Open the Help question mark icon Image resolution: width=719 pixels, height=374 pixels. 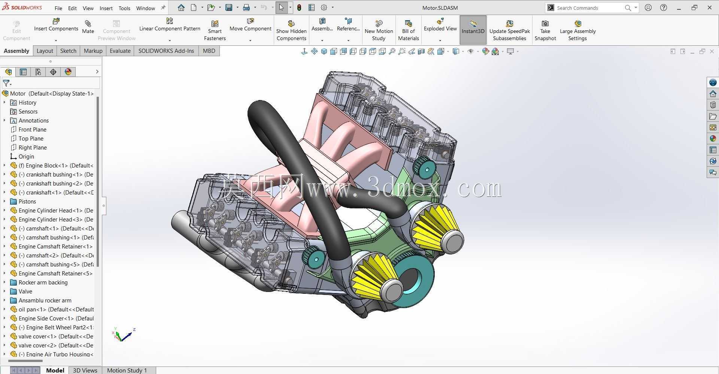pyautogui.click(x=664, y=7)
